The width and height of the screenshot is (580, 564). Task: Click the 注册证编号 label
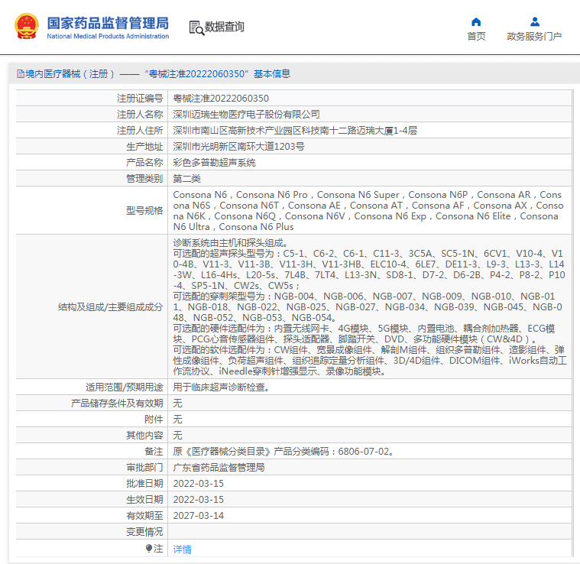pyautogui.click(x=140, y=99)
